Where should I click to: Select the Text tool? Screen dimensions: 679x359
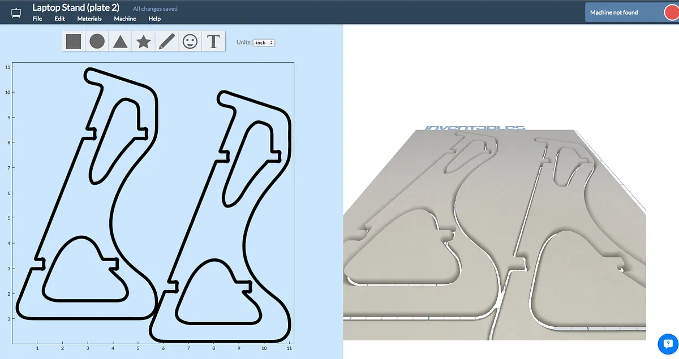[213, 41]
